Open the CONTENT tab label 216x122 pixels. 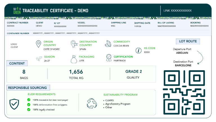point(17,63)
